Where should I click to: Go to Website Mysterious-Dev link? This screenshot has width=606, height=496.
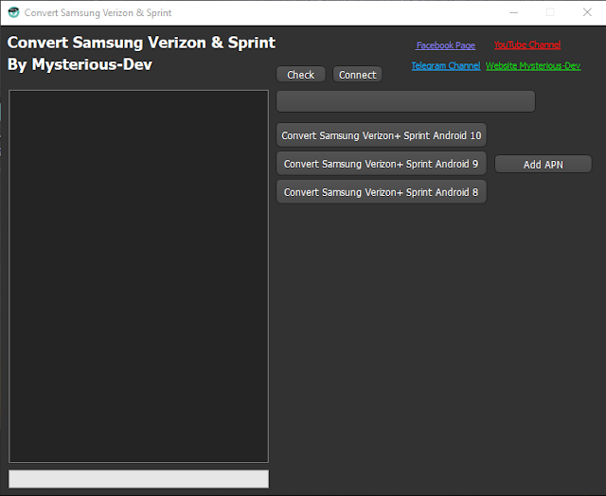pyautogui.click(x=533, y=66)
